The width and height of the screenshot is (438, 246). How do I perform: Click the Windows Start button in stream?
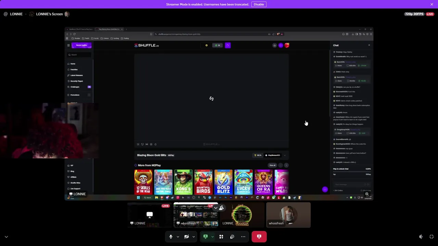click(x=138, y=197)
